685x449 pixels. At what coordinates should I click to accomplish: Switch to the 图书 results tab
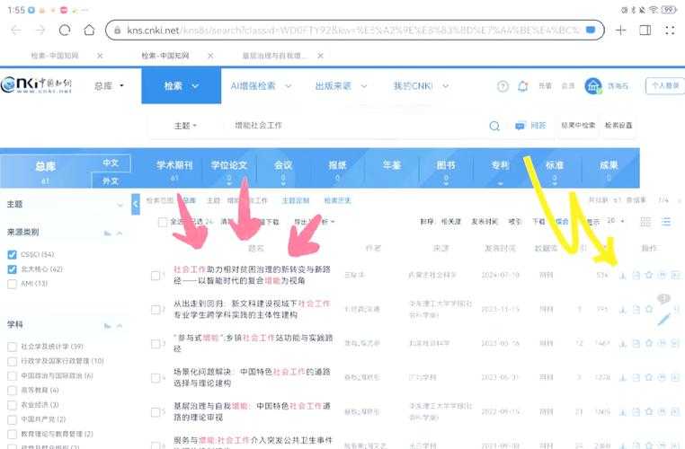click(446, 171)
